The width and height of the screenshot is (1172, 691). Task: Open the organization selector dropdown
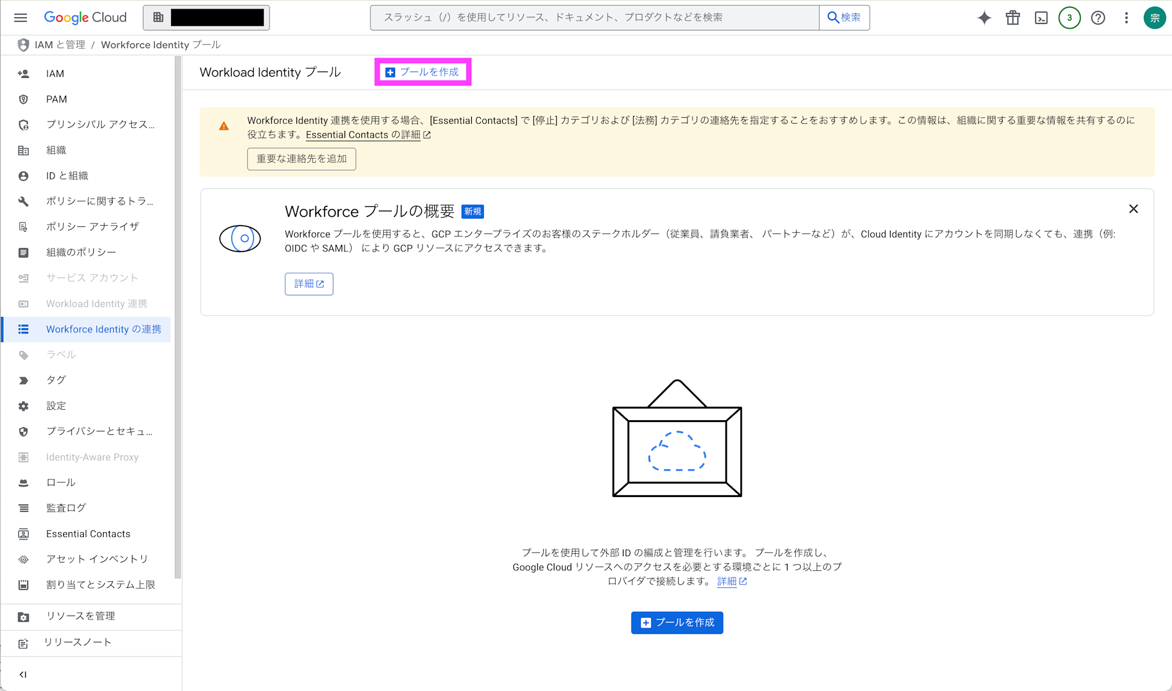point(206,18)
